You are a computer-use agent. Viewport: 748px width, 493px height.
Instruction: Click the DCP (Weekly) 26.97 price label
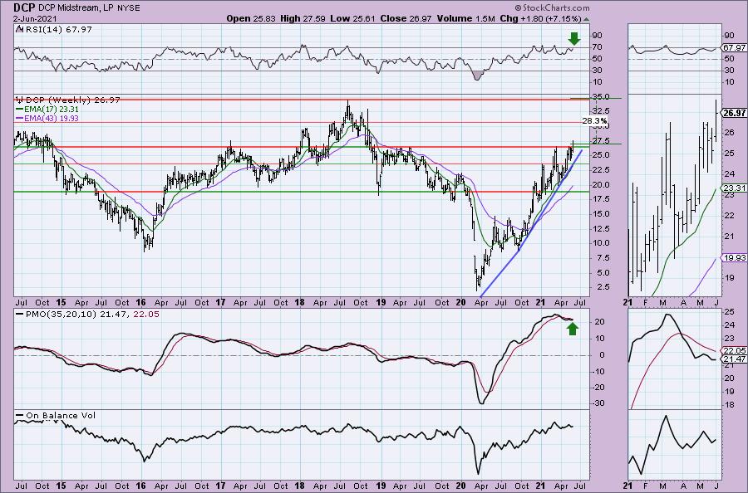pos(72,100)
